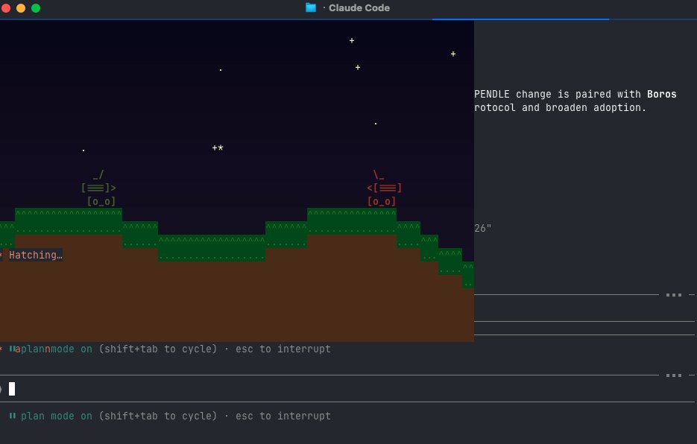Click the bottom 'esc to interrupt' hint
This screenshot has width=697, height=444.
pos(283,416)
